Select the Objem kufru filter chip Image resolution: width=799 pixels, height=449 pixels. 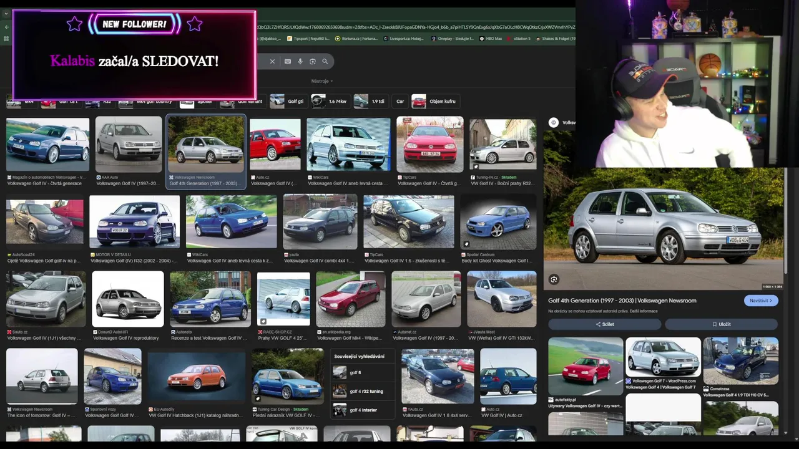tap(434, 101)
